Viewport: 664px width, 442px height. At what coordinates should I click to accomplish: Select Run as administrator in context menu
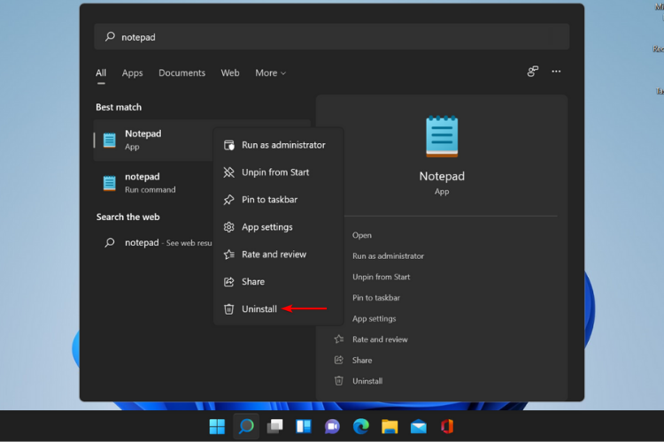pos(283,145)
